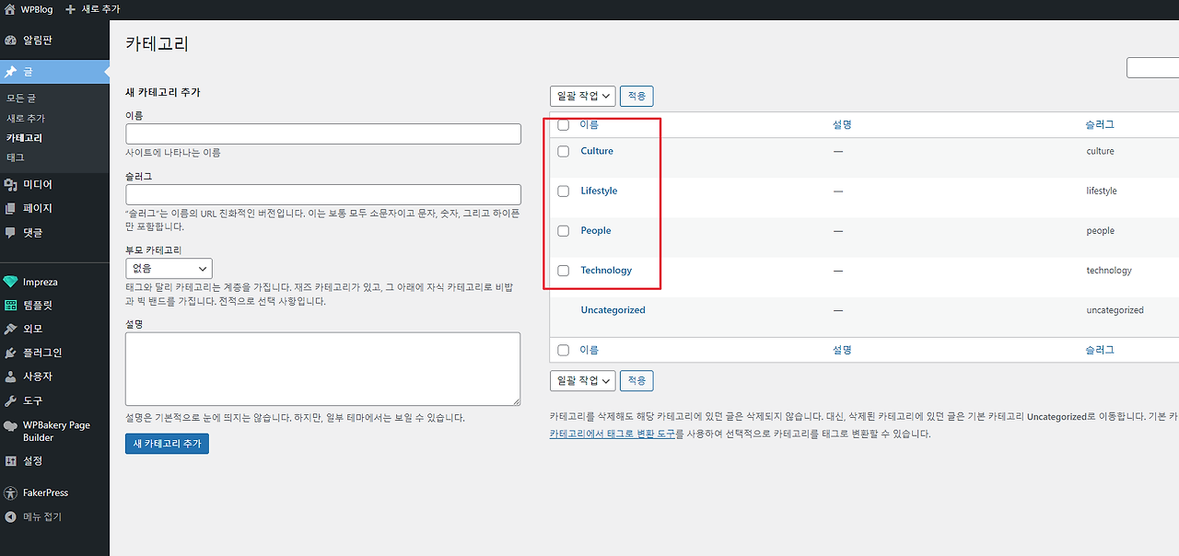This screenshot has width=1179, height=556.
Task: Open 새로 추가 under 글 menu
Action: [x=26, y=119]
